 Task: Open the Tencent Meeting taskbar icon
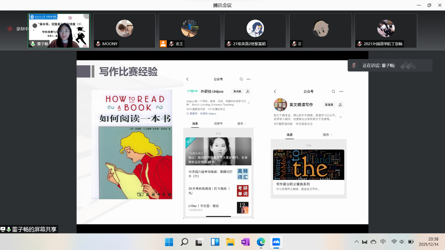point(276,242)
